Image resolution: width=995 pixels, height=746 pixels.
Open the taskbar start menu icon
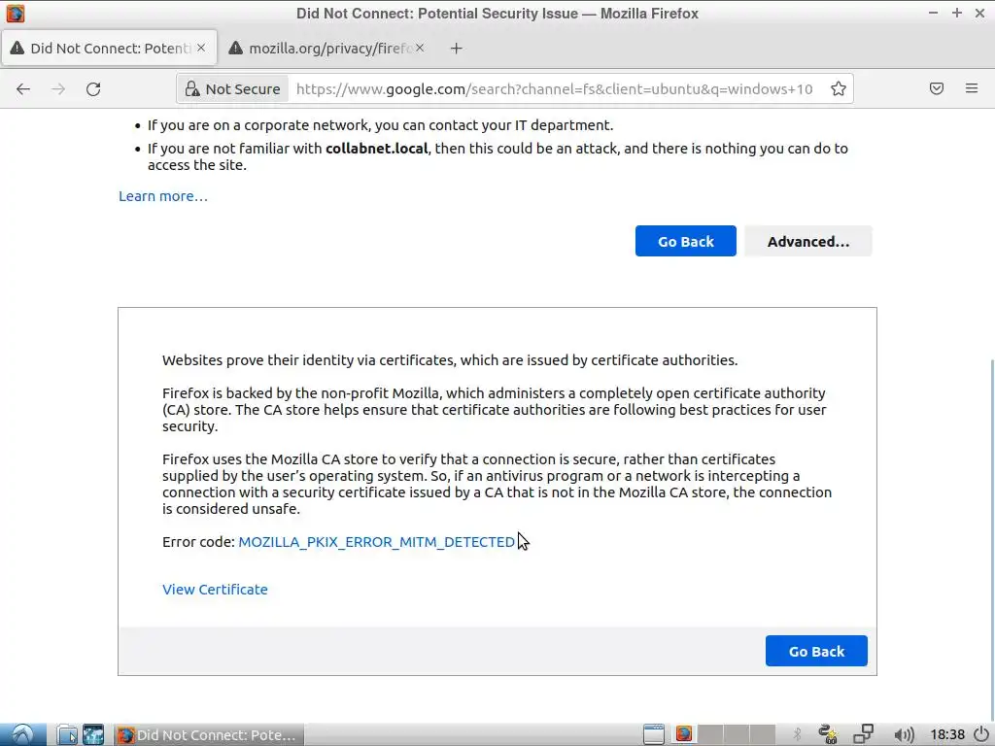[x=22, y=734]
